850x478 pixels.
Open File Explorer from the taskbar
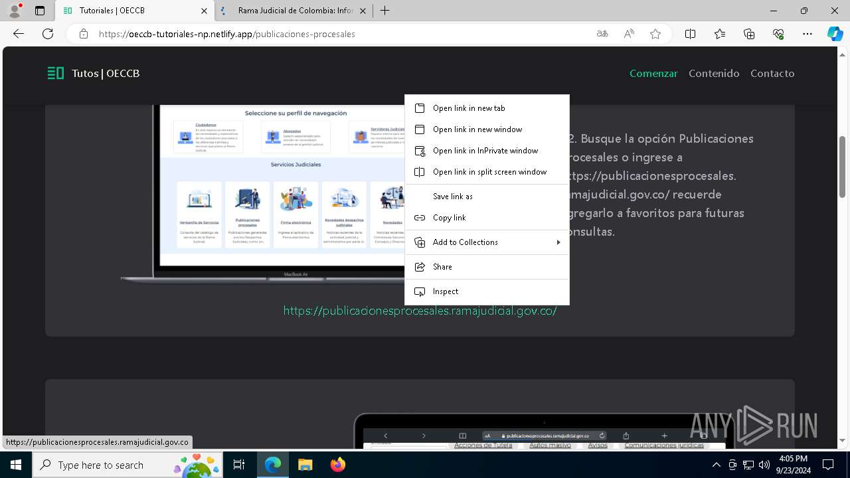click(305, 465)
